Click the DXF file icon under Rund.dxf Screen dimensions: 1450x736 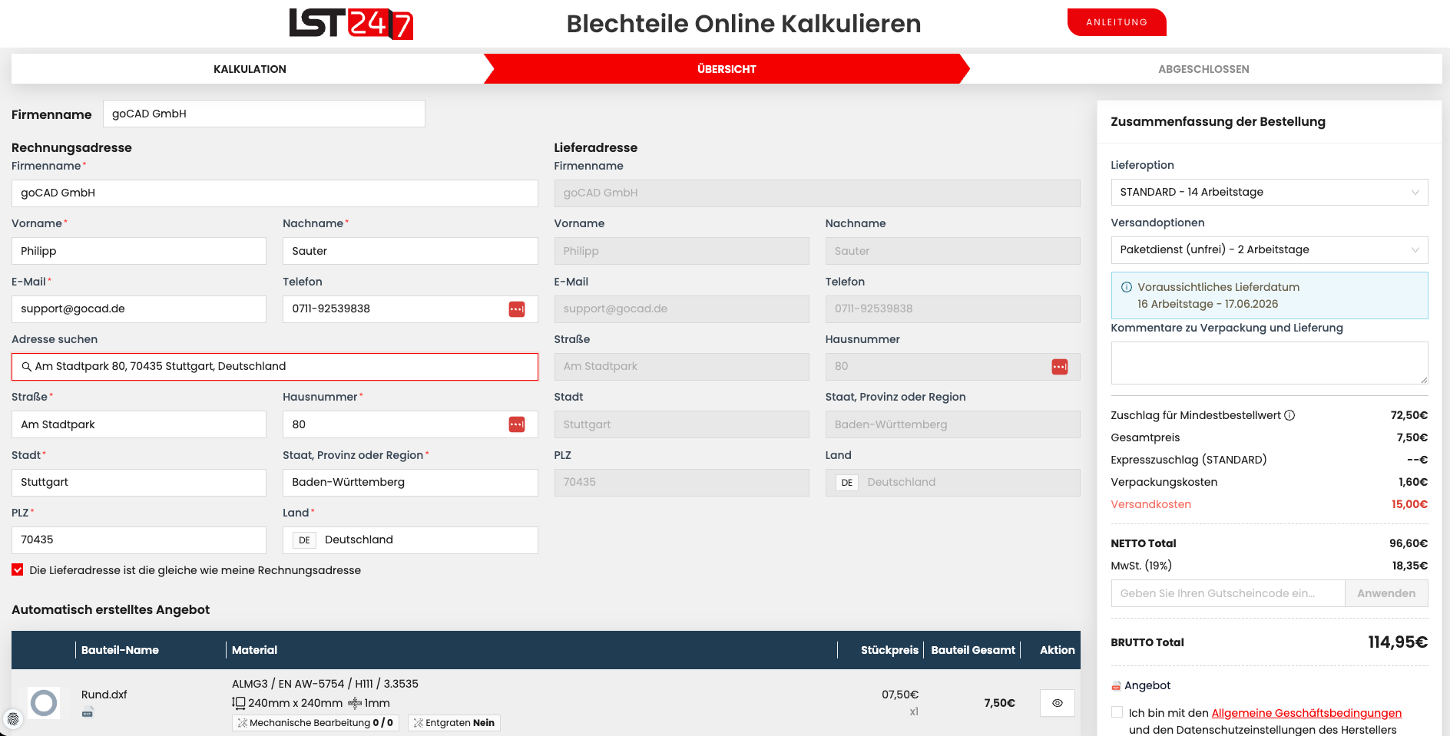[88, 712]
